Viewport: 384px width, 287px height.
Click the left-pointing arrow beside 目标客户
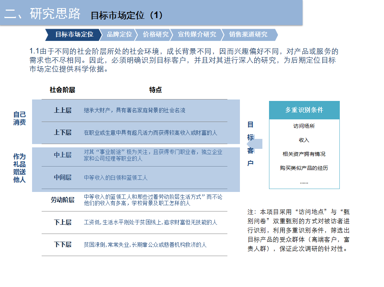point(255,144)
